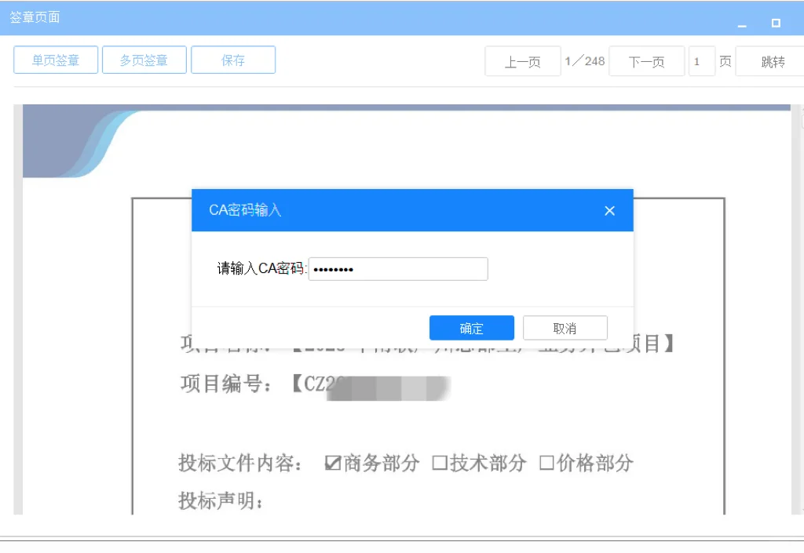Screen dimensions: 804x553
Task: Cancel the password entry with 取消
Action: (565, 327)
